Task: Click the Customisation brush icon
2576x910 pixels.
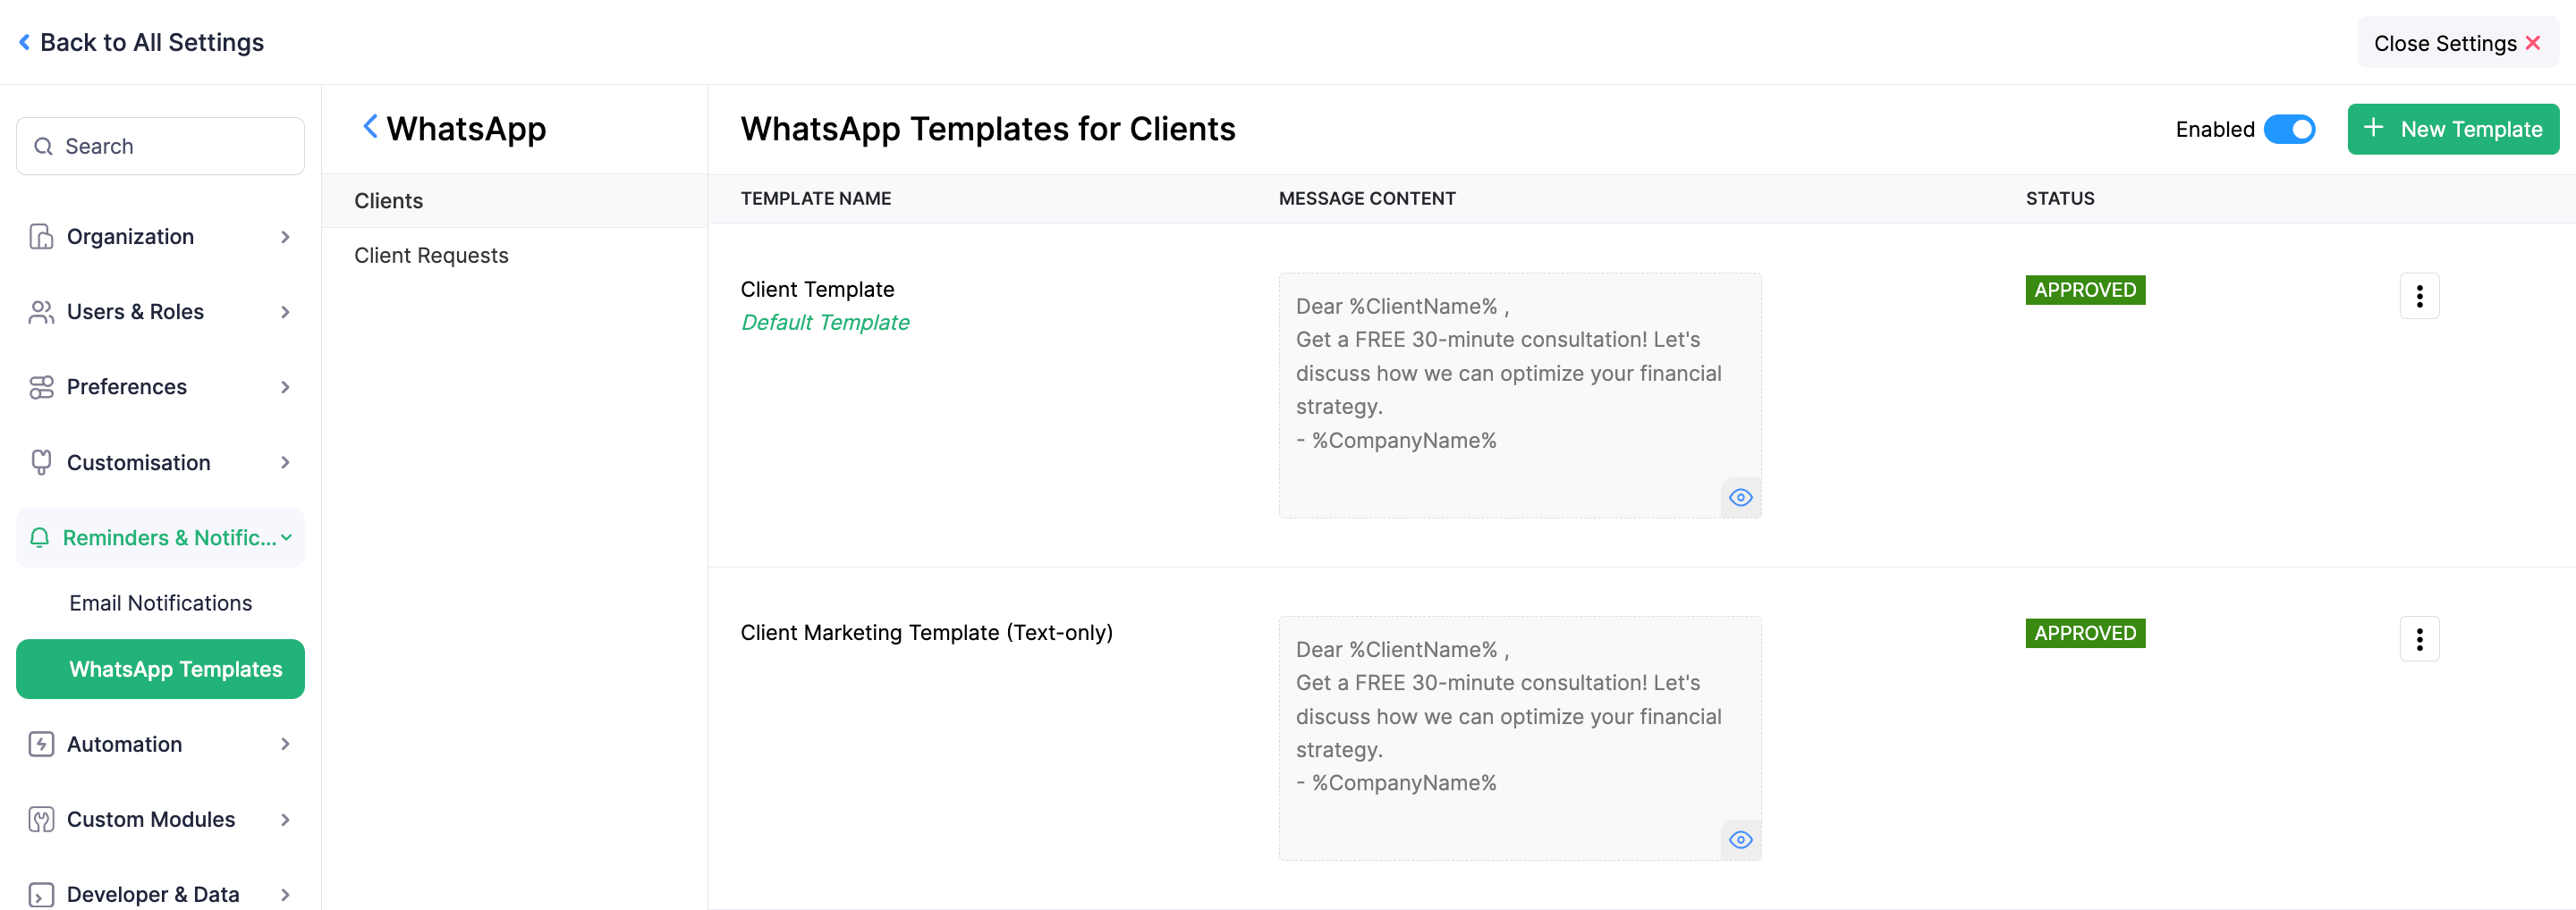Action: [x=41, y=462]
